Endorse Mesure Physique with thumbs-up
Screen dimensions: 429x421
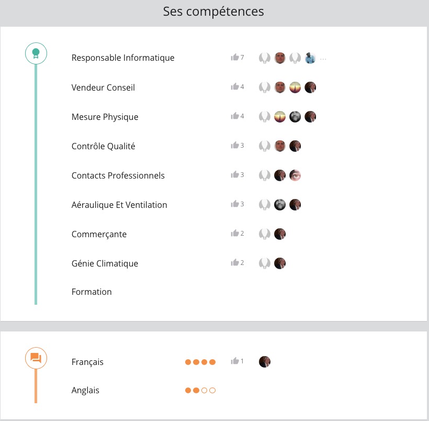[x=234, y=116]
